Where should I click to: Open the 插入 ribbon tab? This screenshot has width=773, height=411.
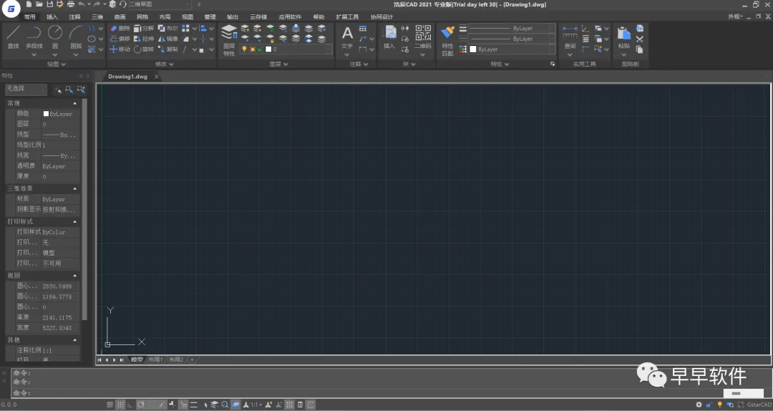(52, 16)
